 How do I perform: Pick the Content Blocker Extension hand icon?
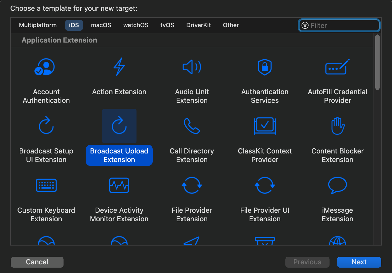click(337, 126)
